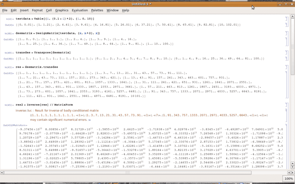Click the up arrow near the vertical scrollbar bottom
This screenshot has height=184, width=295.
(x=292, y=163)
